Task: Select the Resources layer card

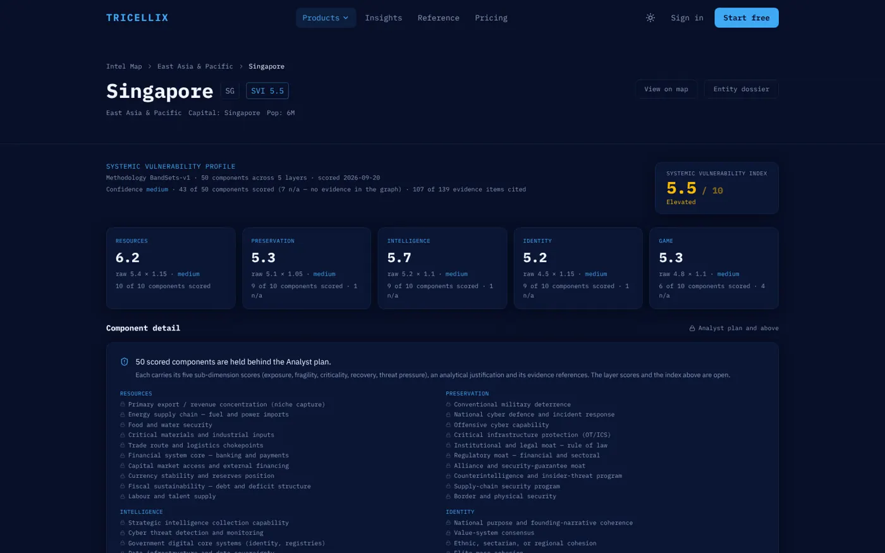Action: pos(171,268)
